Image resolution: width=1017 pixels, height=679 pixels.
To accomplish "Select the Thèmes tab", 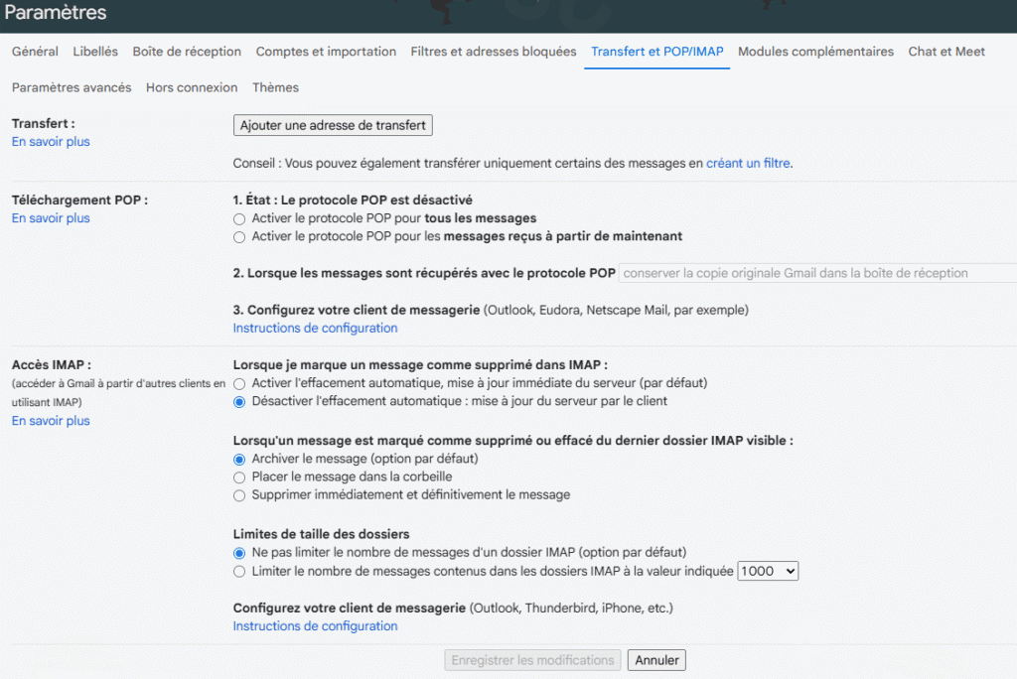I will [275, 87].
